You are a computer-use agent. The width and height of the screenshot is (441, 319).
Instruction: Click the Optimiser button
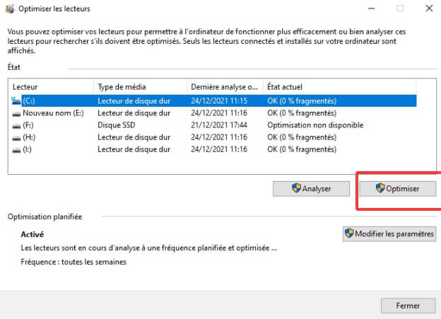click(398, 188)
